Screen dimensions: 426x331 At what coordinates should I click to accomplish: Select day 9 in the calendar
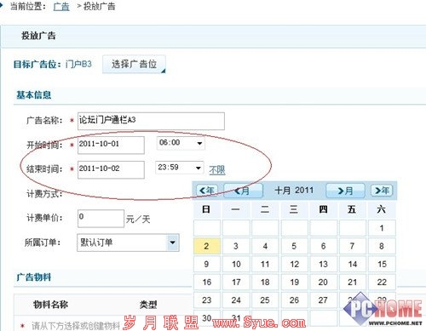point(207,264)
